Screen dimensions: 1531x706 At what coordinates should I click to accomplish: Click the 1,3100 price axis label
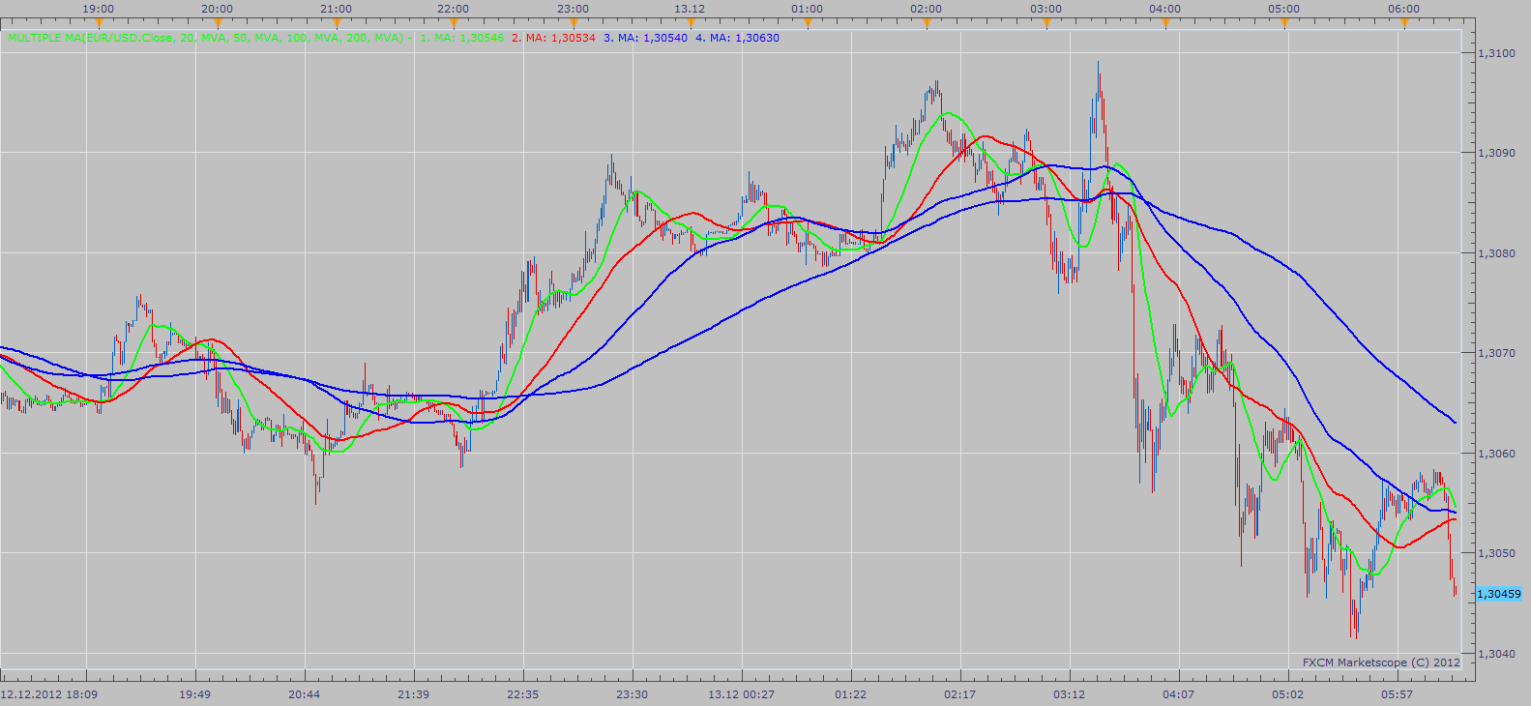(1497, 53)
